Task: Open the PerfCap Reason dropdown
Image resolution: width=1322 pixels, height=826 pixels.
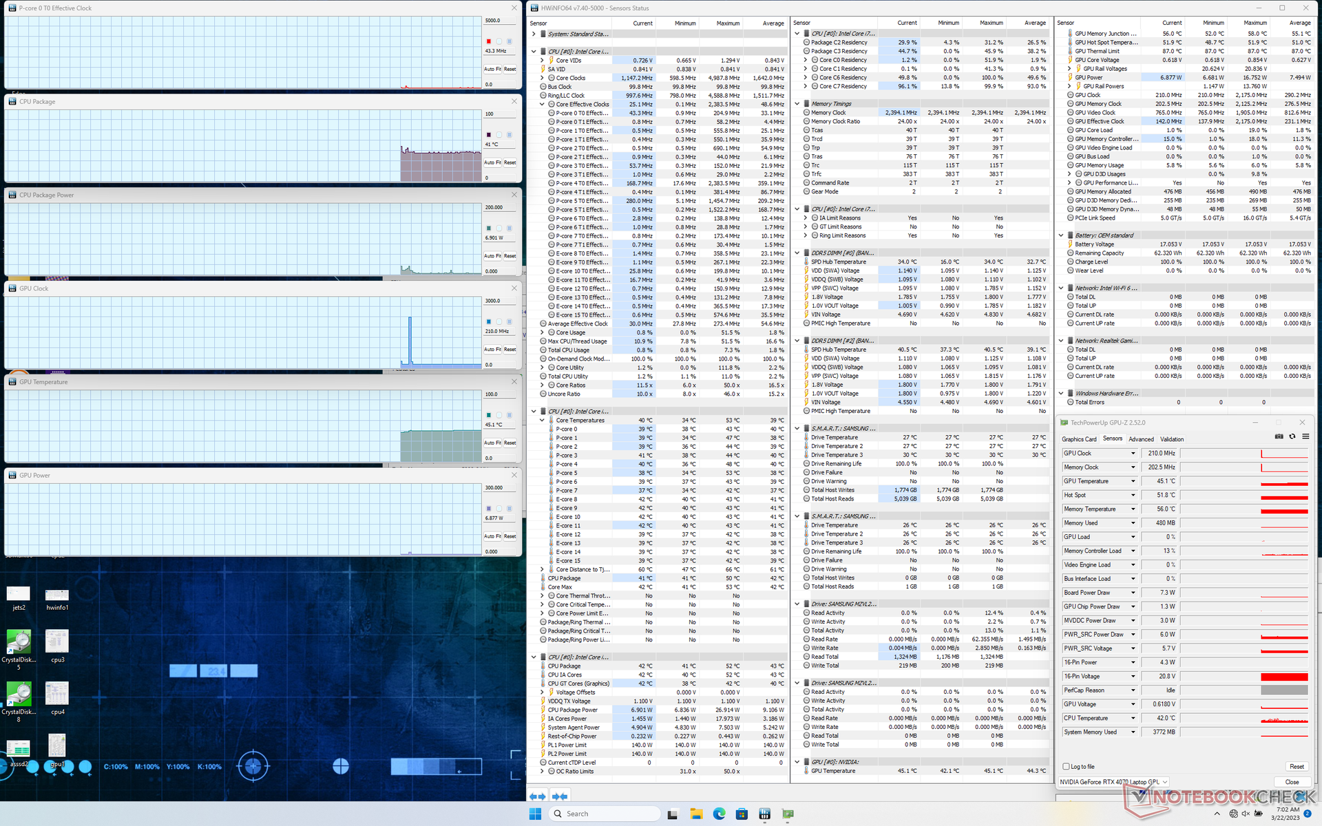Action: click(x=1133, y=690)
